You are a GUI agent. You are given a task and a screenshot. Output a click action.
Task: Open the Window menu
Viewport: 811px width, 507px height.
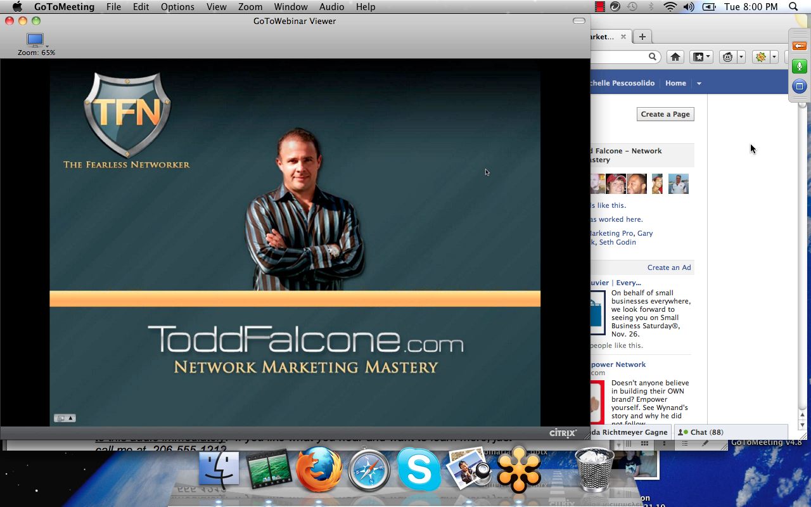[291, 7]
